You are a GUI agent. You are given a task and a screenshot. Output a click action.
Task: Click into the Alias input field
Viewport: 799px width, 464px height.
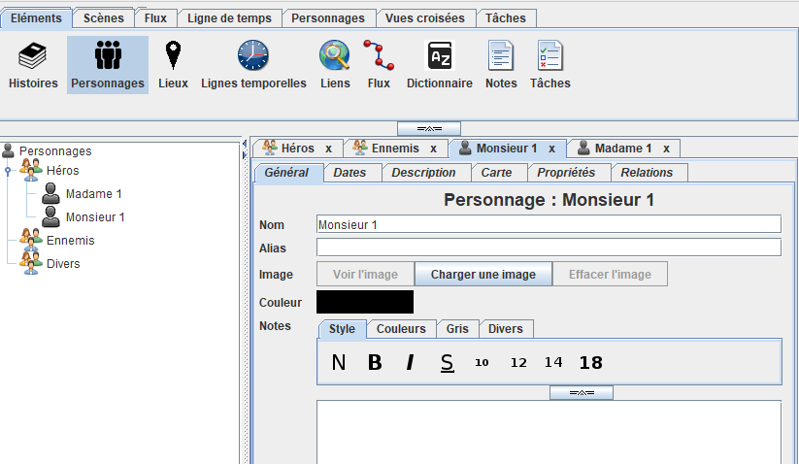[x=549, y=249]
